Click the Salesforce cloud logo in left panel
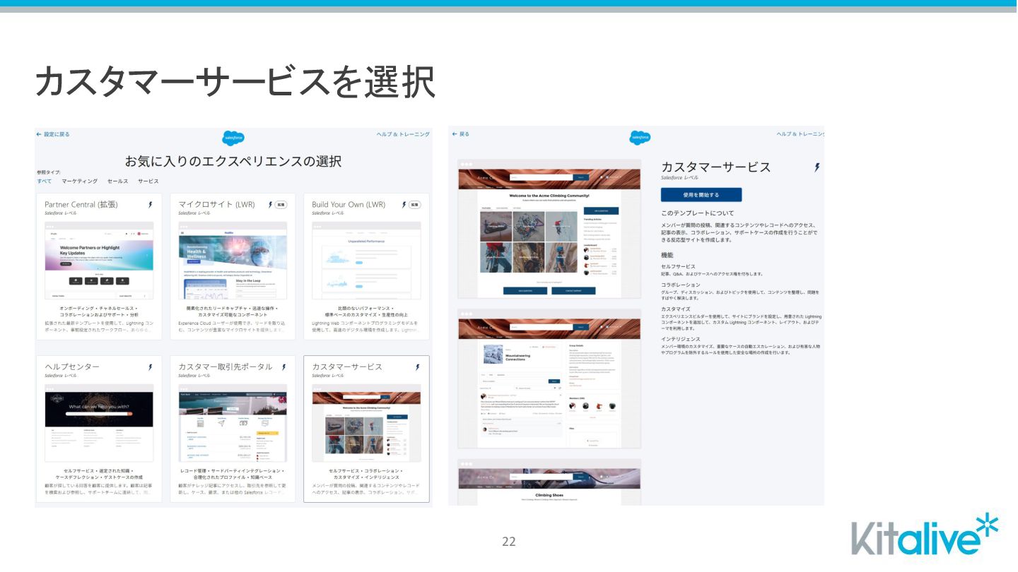 pos(233,138)
